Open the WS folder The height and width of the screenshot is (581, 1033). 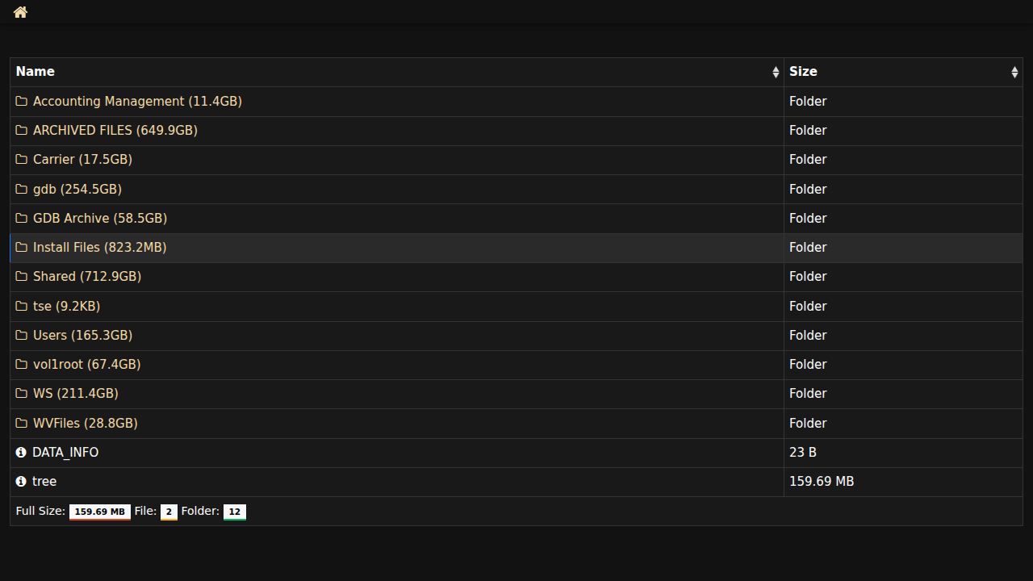pyautogui.click(x=75, y=394)
